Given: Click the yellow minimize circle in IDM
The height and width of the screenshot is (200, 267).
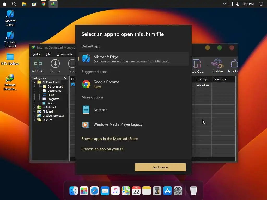Looking at the screenshot, I should [207, 48].
